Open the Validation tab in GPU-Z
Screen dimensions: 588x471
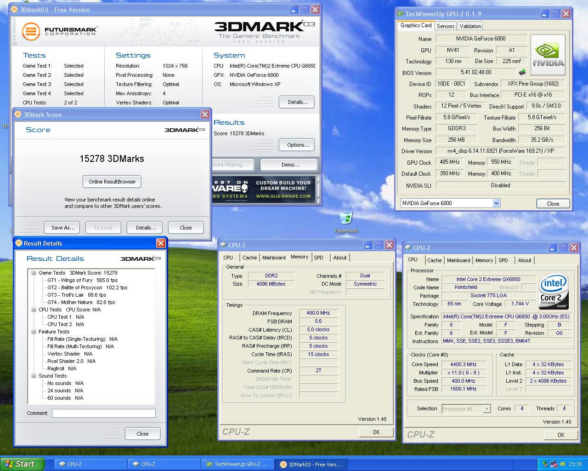point(470,26)
